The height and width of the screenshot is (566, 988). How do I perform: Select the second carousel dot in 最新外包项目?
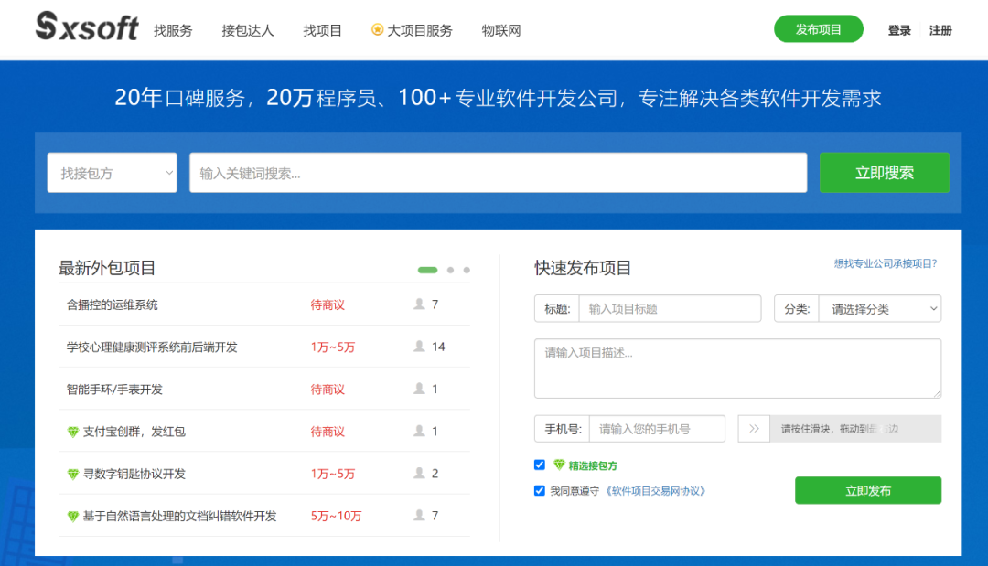(450, 270)
